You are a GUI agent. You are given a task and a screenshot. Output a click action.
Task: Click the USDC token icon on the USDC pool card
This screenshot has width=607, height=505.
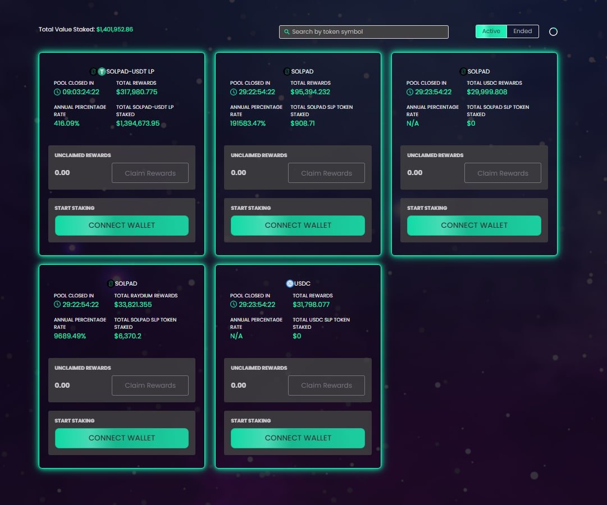[290, 283]
